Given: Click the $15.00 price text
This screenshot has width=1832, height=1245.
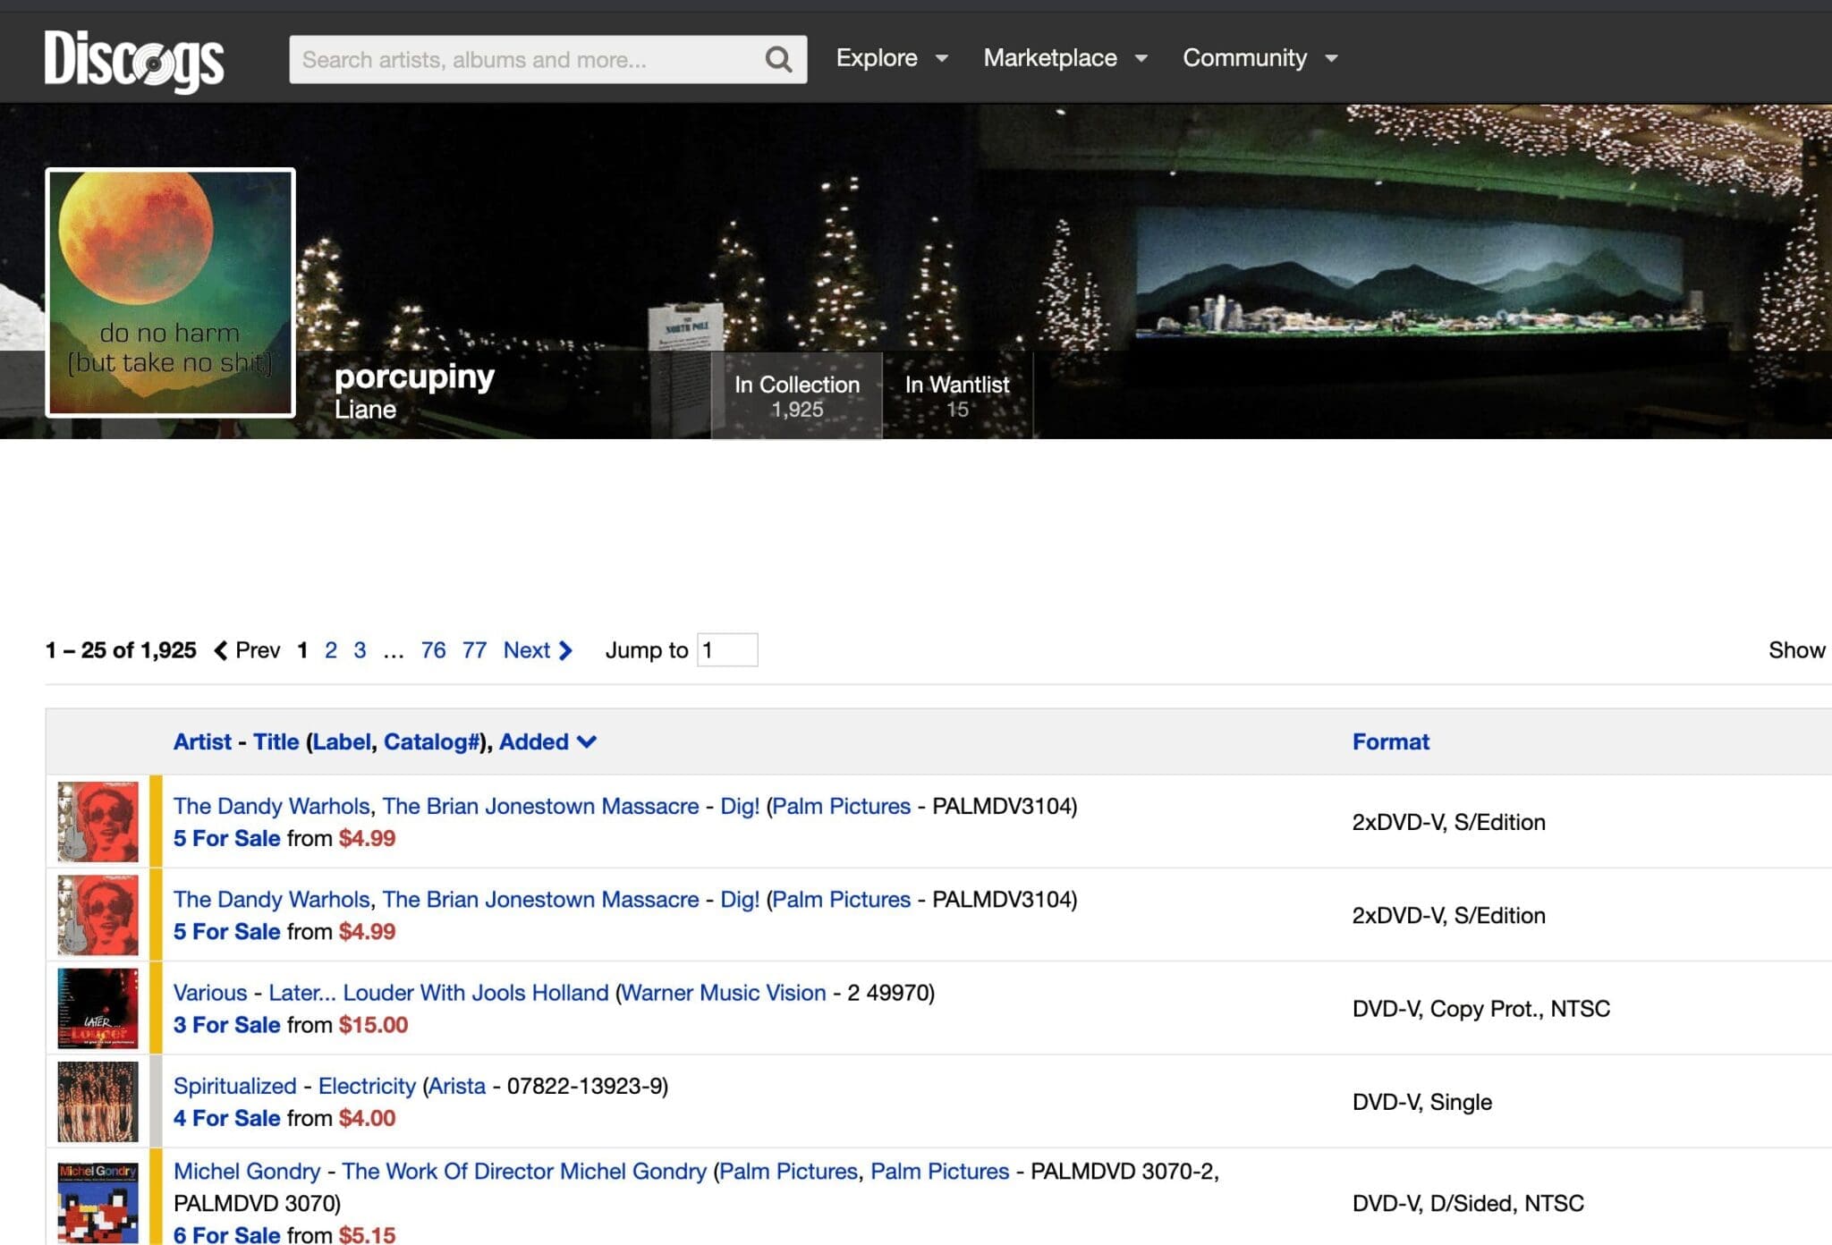Looking at the screenshot, I should pos(373,1025).
